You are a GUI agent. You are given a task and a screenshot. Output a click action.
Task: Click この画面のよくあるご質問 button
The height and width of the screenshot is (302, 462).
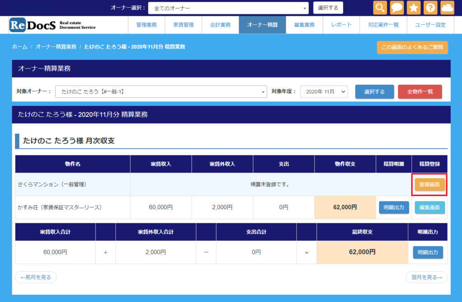[412, 47]
